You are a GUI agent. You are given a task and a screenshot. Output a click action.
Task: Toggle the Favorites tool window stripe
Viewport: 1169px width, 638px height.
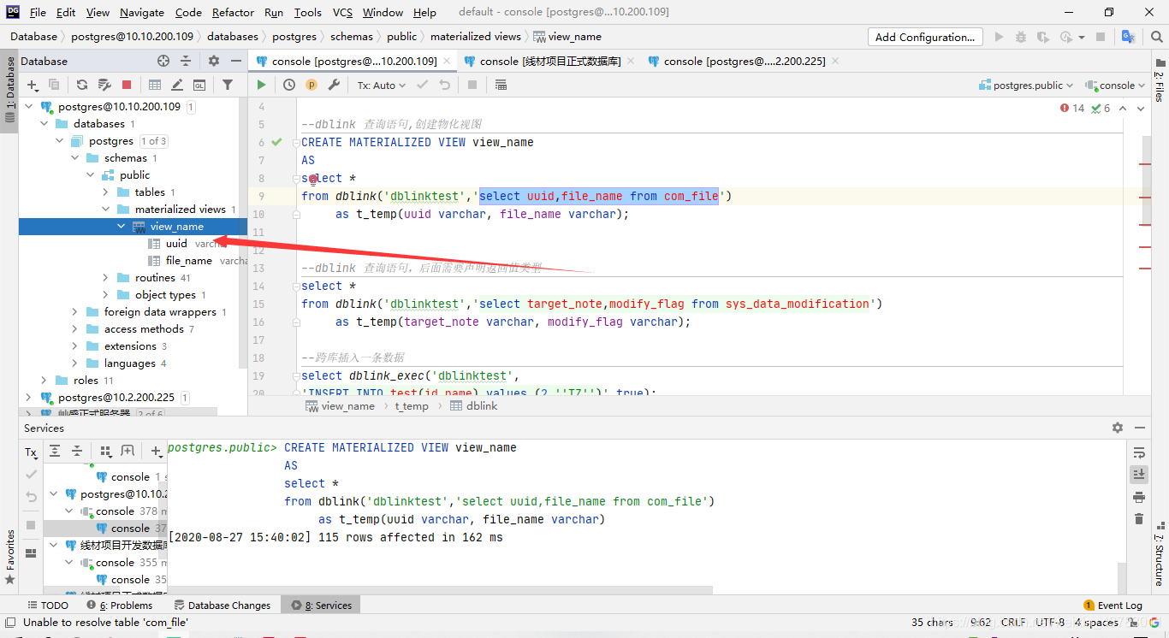[x=9, y=557]
